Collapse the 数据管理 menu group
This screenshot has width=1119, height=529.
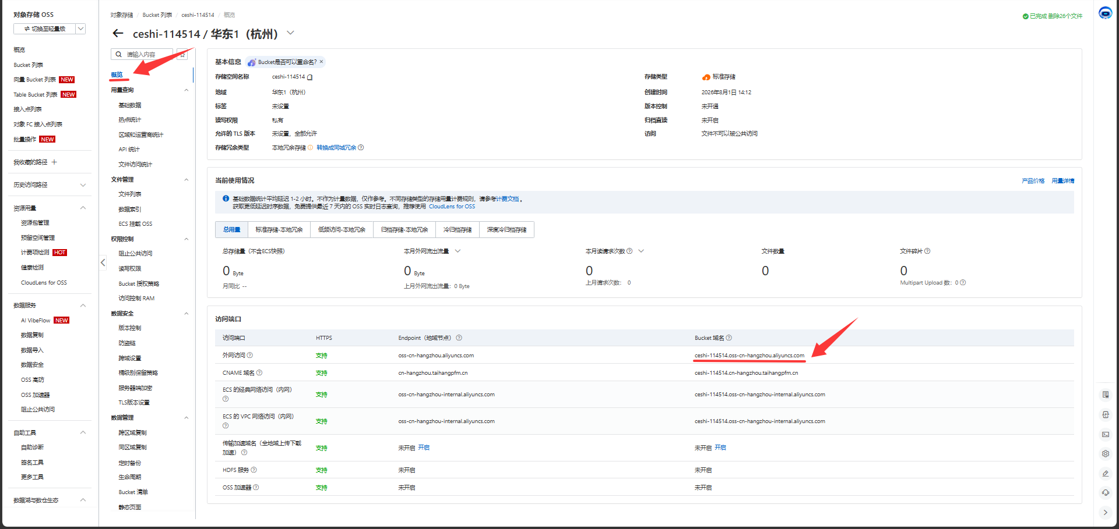186,418
